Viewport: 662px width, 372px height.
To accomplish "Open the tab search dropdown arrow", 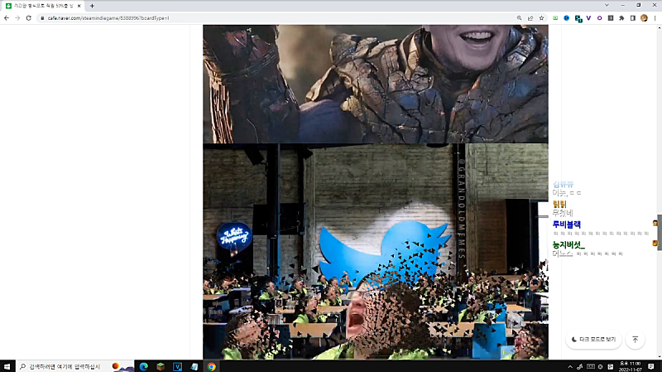I will [607, 6].
